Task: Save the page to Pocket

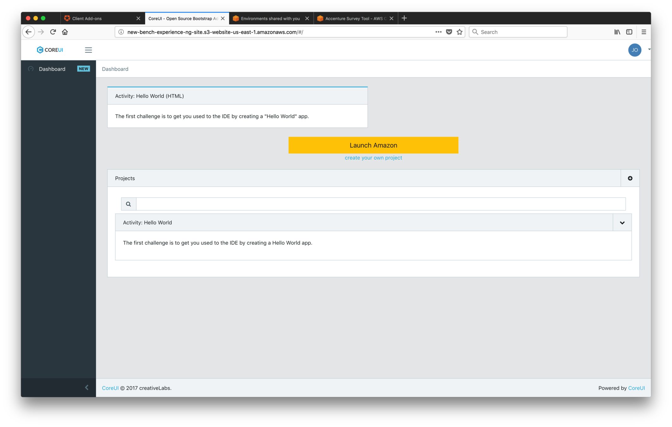Action: coord(449,32)
